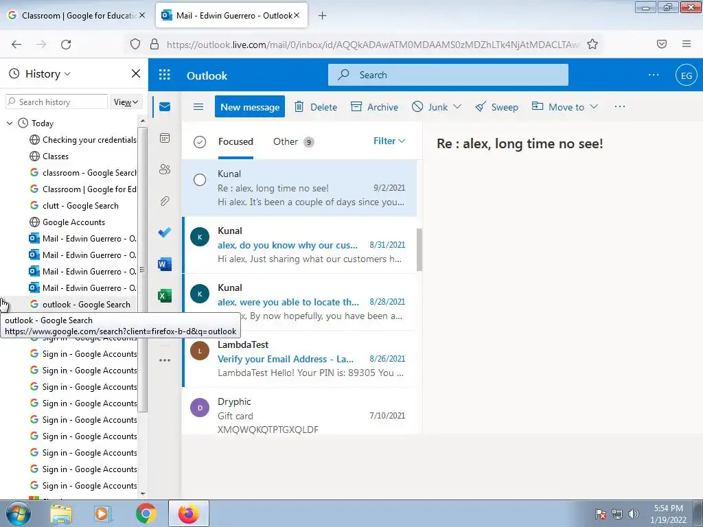Switch to the Other inbox tab
This screenshot has width=703, height=527.
point(293,141)
